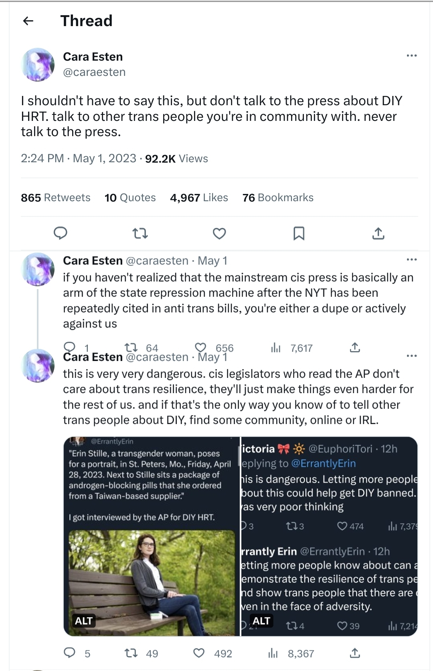Image resolution: width=433 pixels, height=671 pixels.
Task: Share the third tweet
Action: tap(355, 653)
